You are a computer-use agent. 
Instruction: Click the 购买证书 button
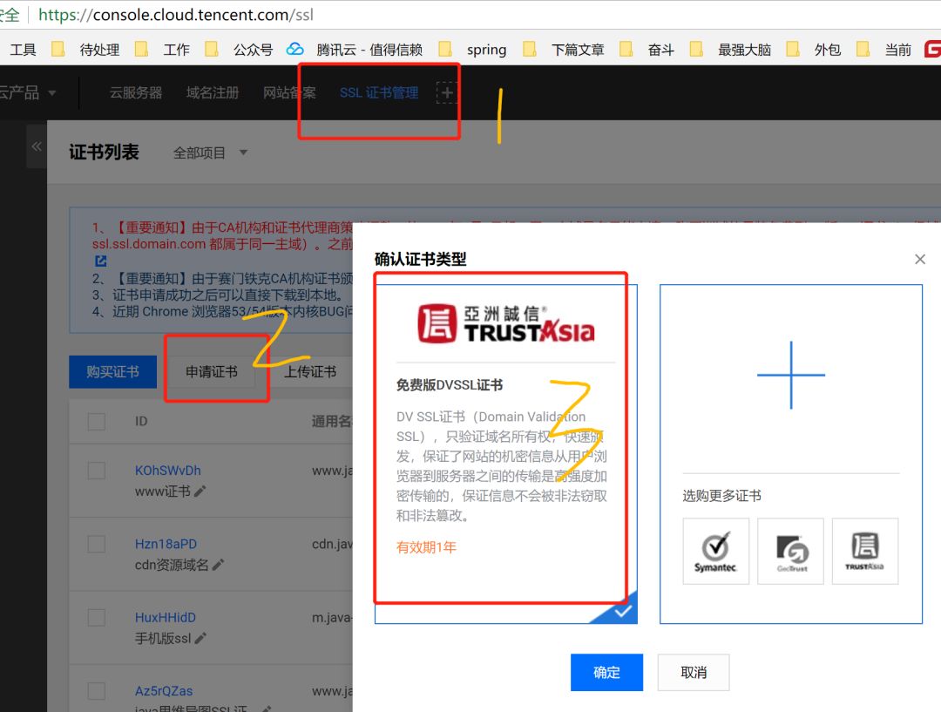(112, 372)
